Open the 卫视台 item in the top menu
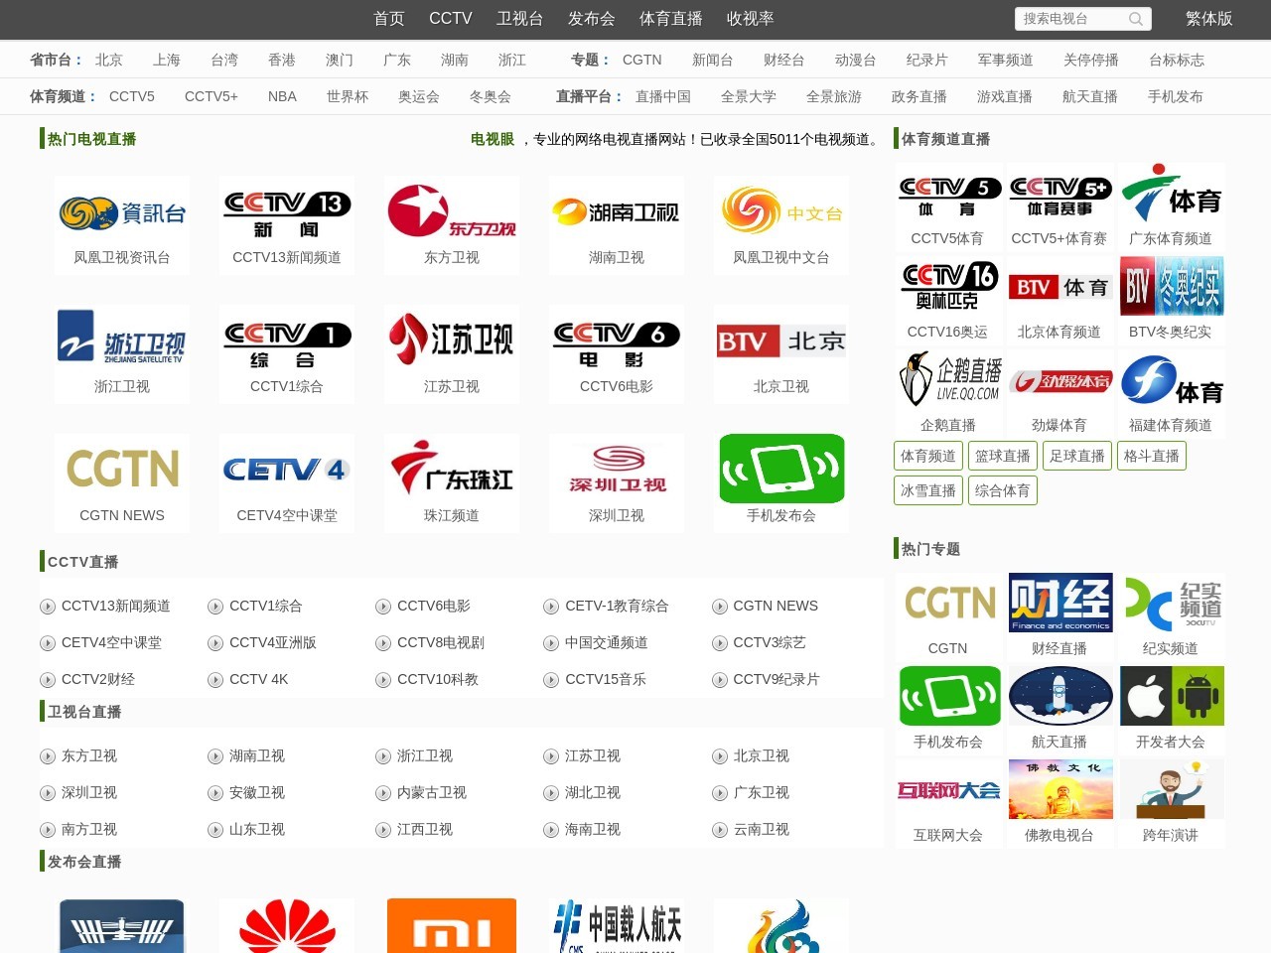This screenshot has width=1271, height=953. point(519,19)
